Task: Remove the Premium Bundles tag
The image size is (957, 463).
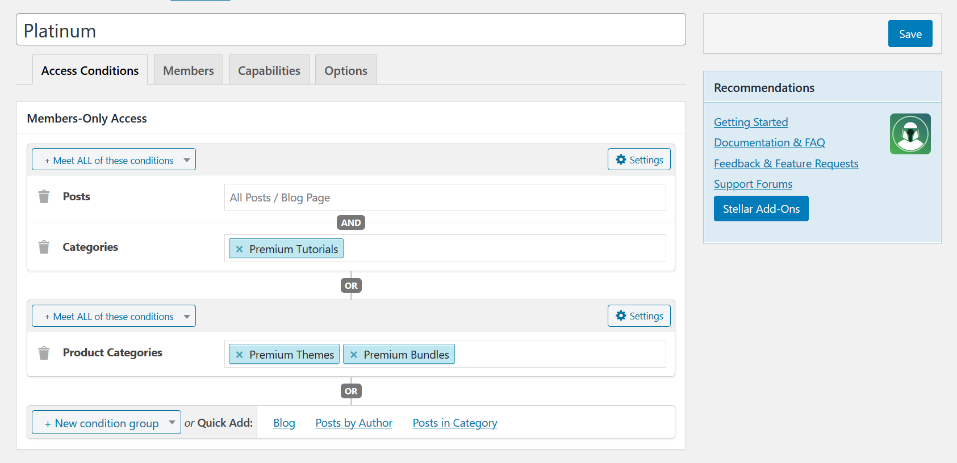Action: [x=354, y=355]
